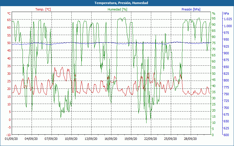The image size is (234, 146).
Task: Click date label '28/09/20' on time axis
Action: [190, 139]
